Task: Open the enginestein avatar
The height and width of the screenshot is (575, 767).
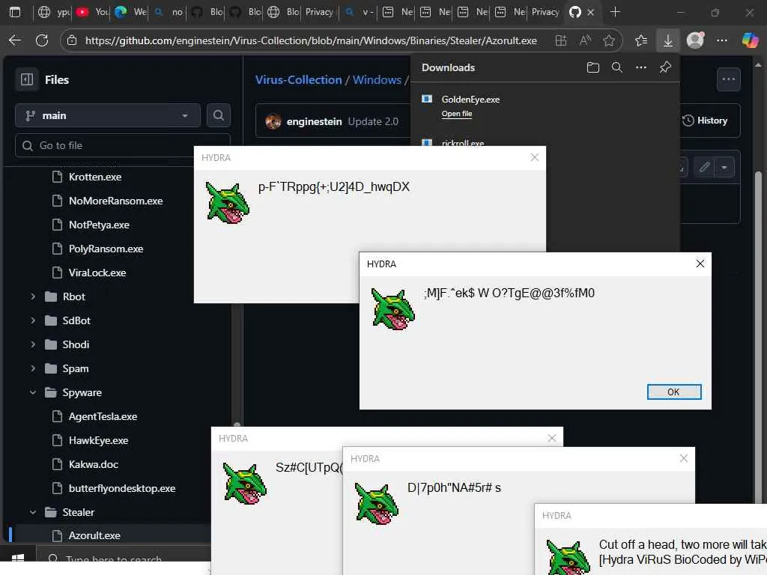Action: [273, 121]
